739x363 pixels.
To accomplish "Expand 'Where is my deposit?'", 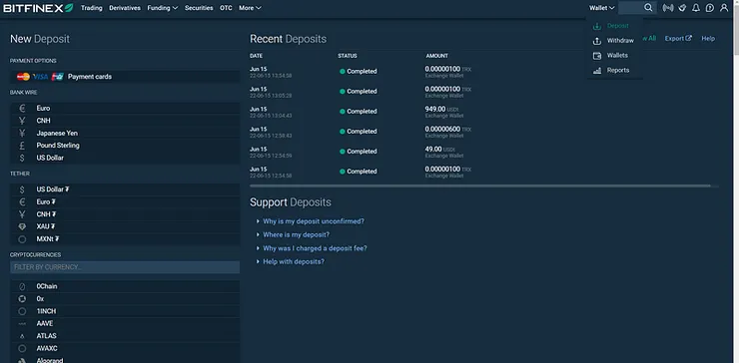I will [296, 234].
